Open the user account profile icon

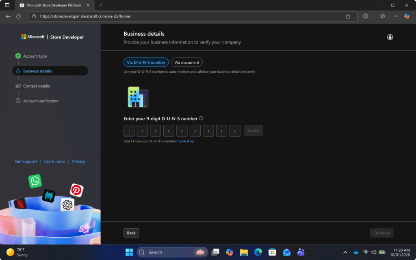[390, 37]
